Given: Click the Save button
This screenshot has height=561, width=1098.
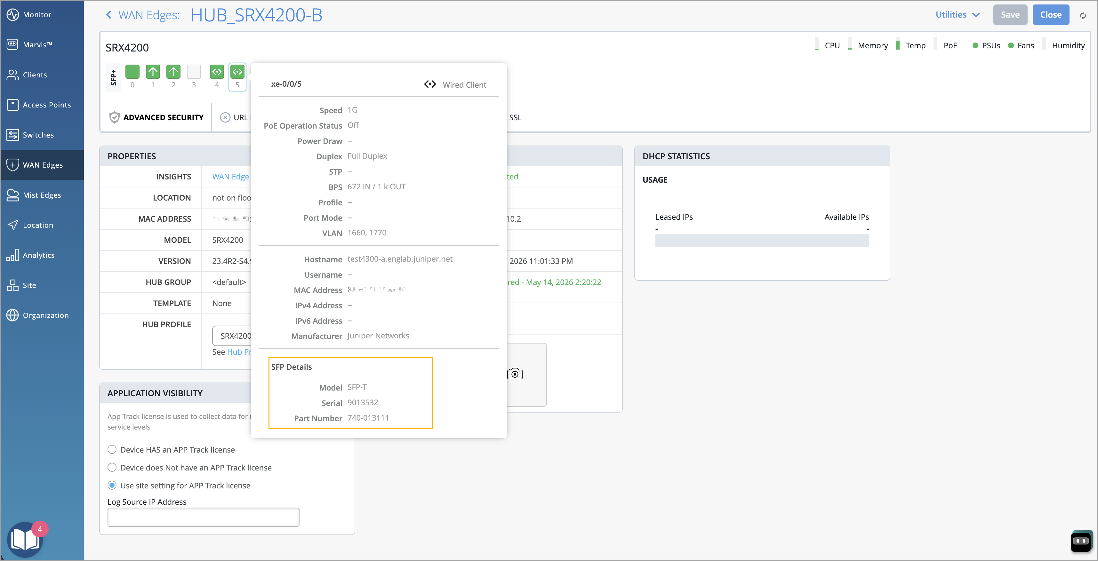Looking at the screenshot, I should click(1010, 15).
